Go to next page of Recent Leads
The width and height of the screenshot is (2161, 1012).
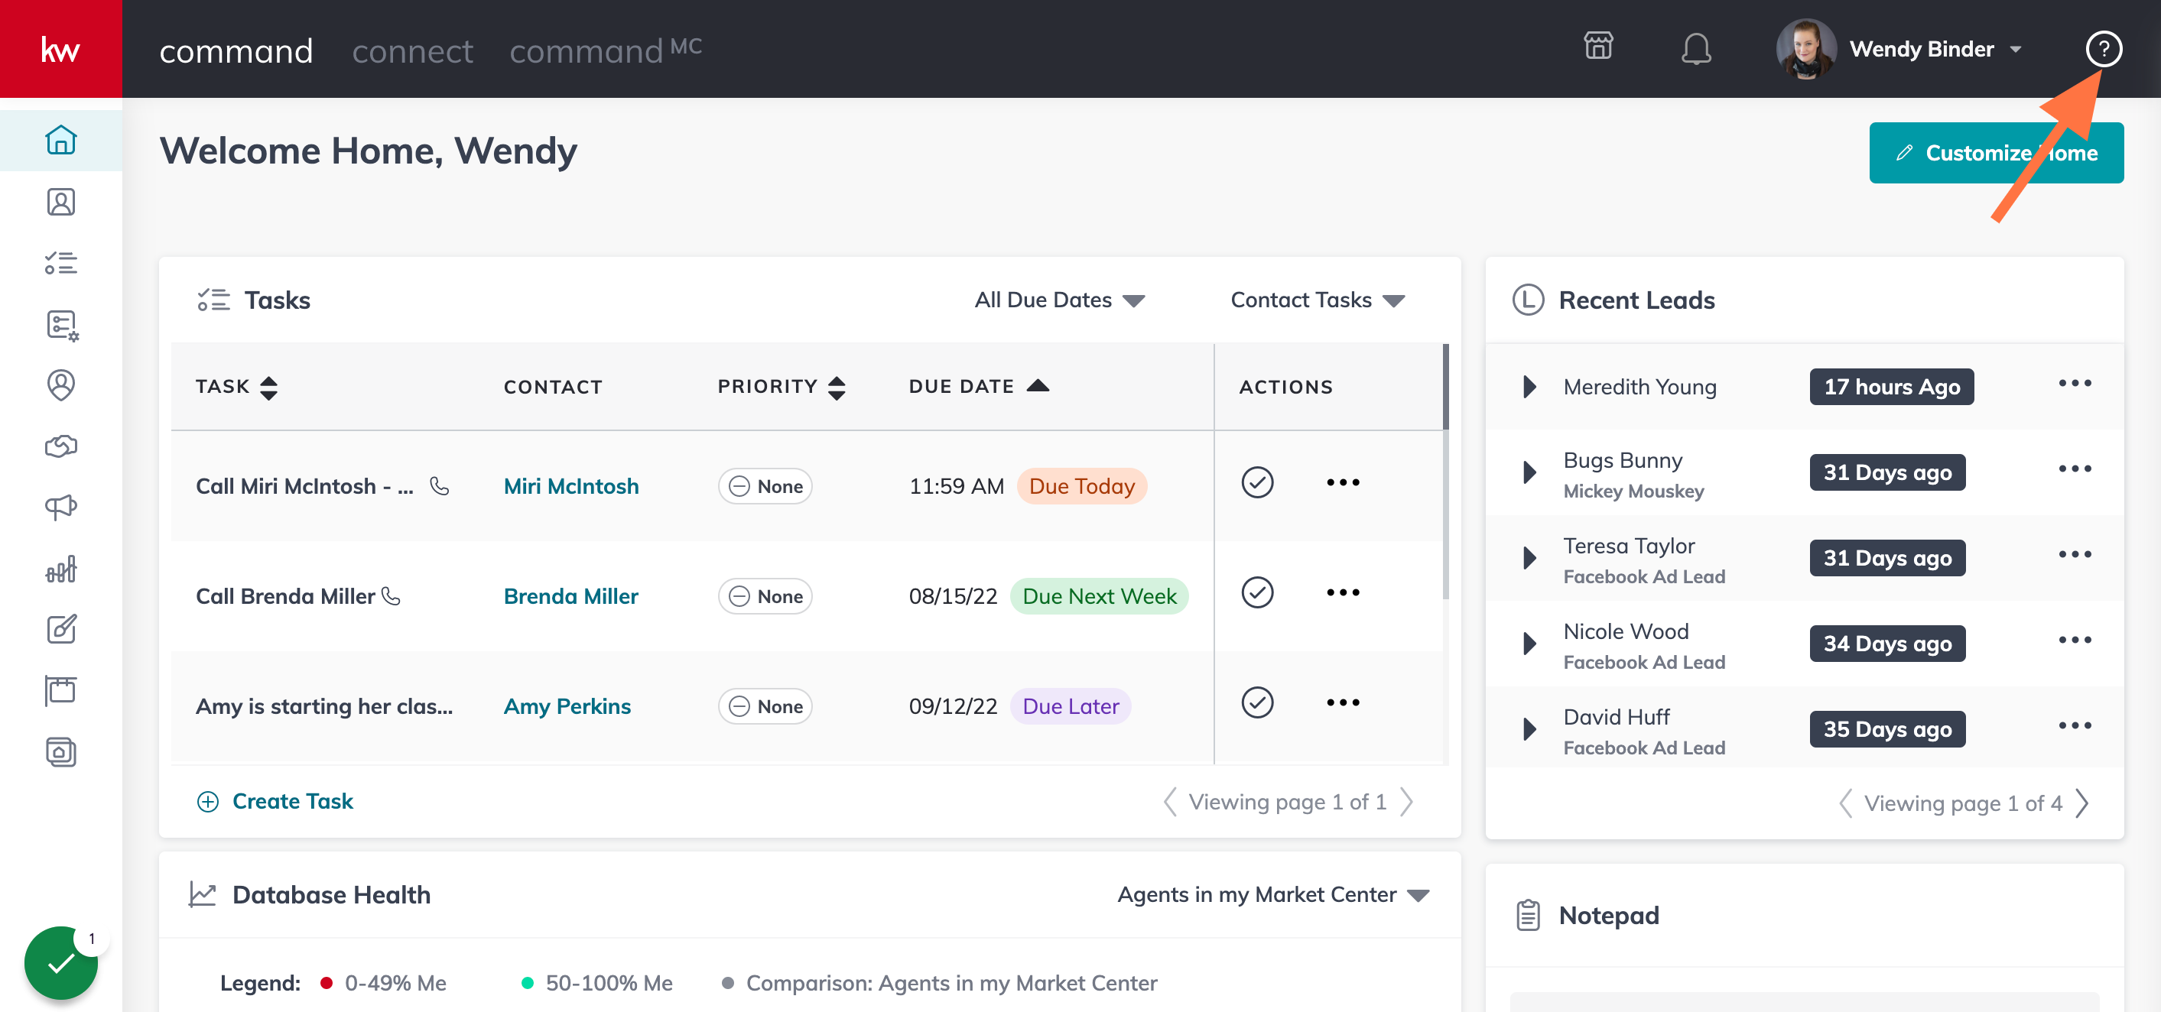point(2082,803)
